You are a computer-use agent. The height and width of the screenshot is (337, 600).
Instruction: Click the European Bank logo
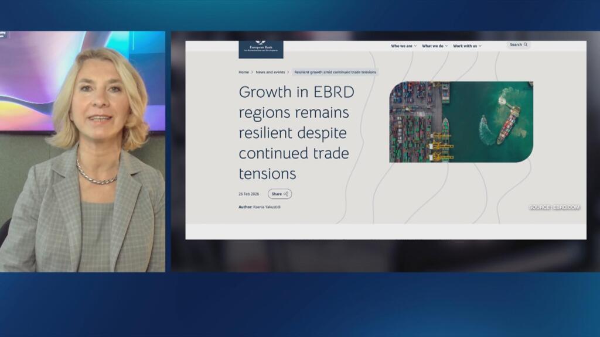tap(261, 49)
